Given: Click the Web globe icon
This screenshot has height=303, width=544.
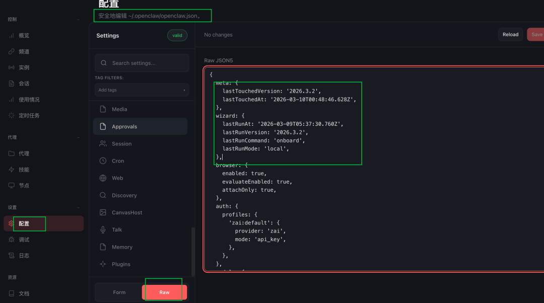Looking at the screenshot, I should [103, 178].
